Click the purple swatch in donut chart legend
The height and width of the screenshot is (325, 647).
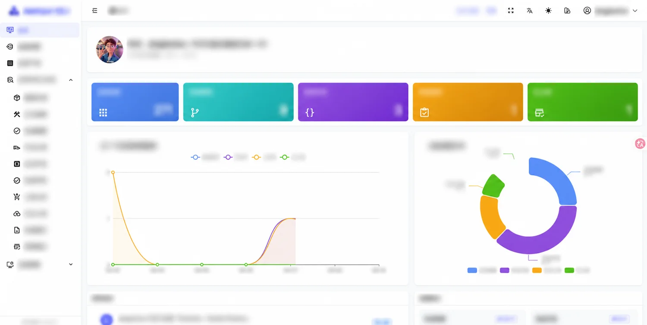tap(505, 270)
